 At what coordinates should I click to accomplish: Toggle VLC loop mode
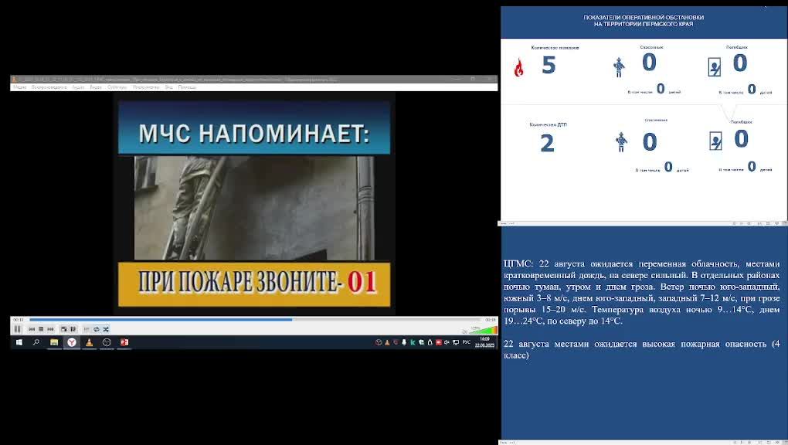[x=97, y=329]
